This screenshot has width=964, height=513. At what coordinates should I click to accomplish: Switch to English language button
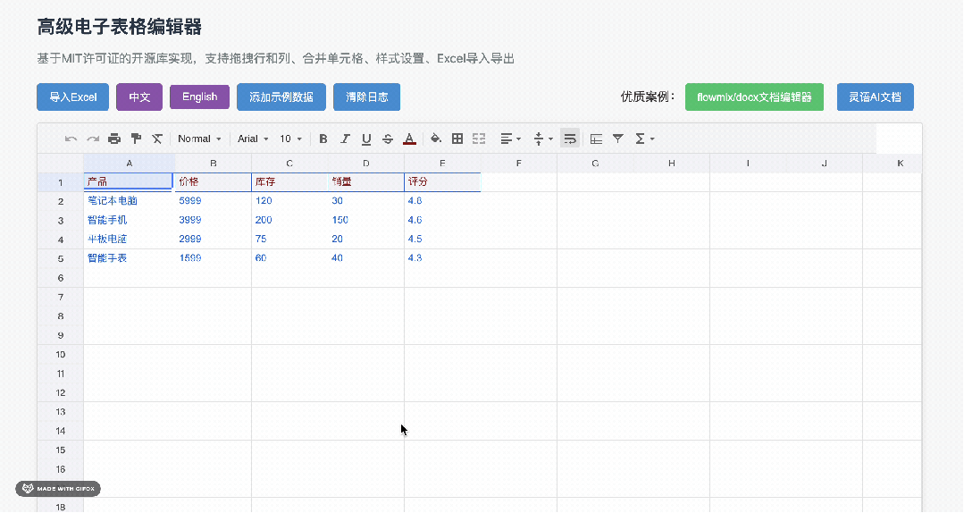tap(200, 97)
